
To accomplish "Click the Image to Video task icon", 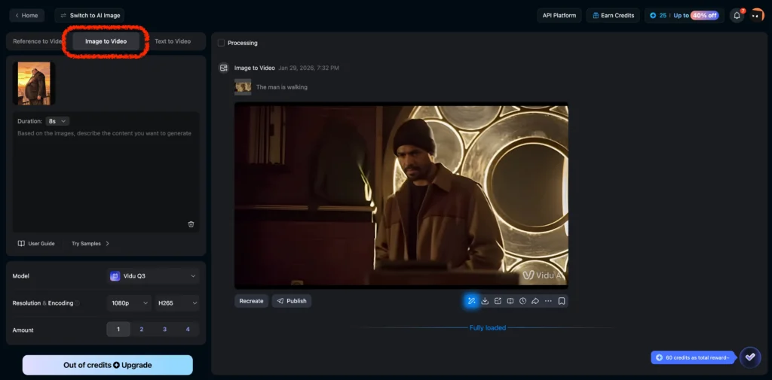I will (x=223, y=68).
